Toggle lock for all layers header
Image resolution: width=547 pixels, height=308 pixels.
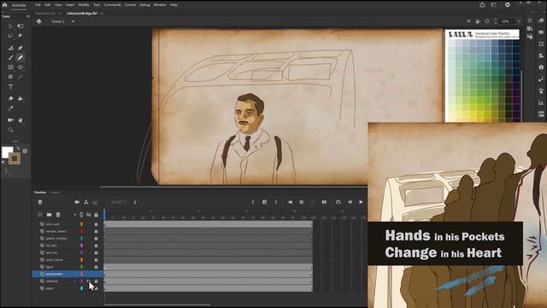click(97, 215)
